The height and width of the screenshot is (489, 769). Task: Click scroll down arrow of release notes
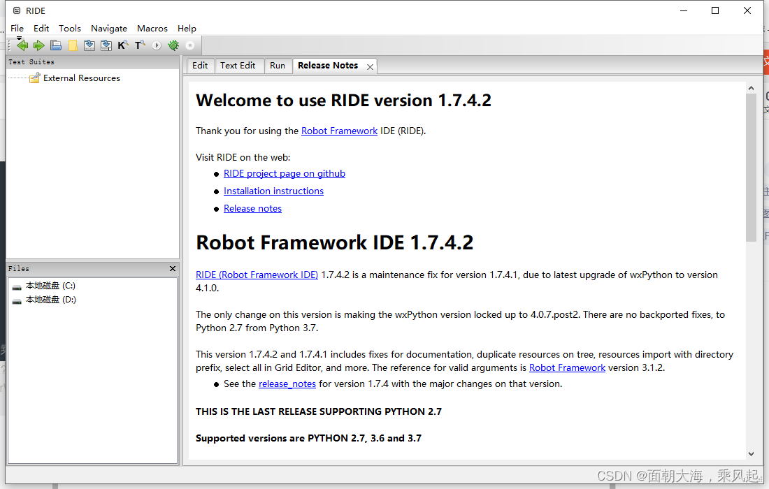click(751, 454)
